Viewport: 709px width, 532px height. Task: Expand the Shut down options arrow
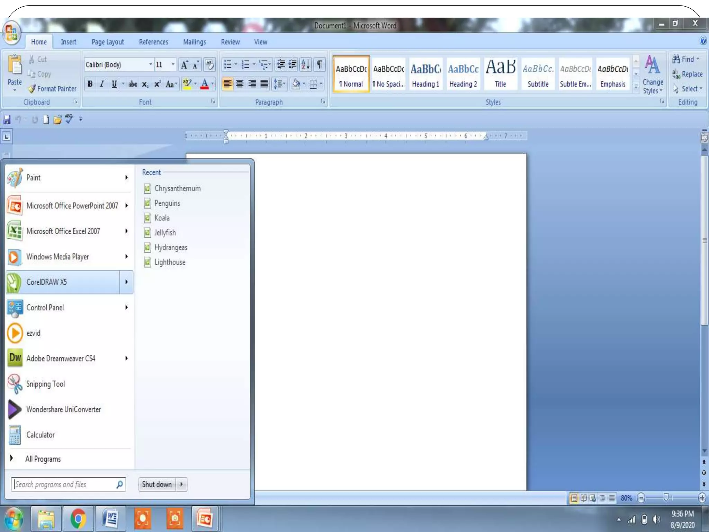[181, 484]
